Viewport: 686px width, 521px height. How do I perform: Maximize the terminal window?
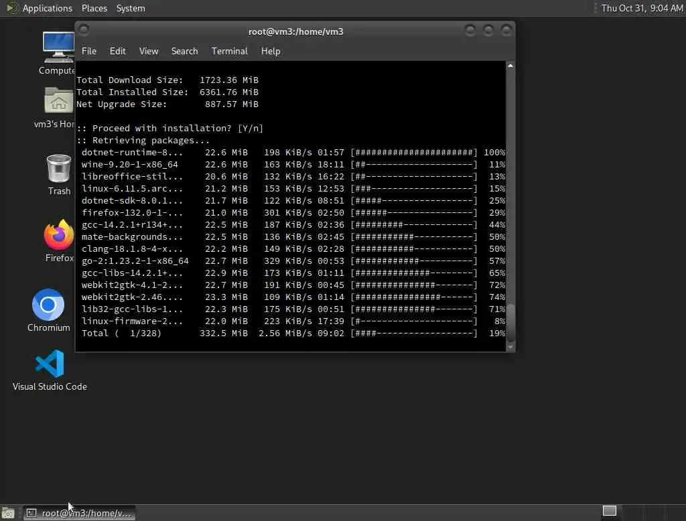488,30
